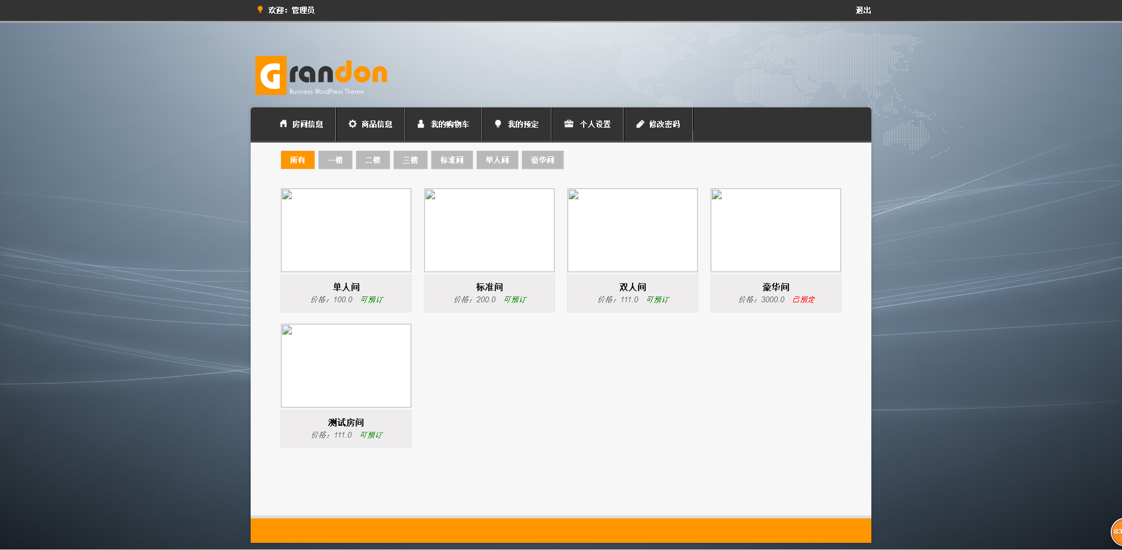Log out using the 退出 link
The height and width of the screenshot is (550, 1122).
(864, 10)
